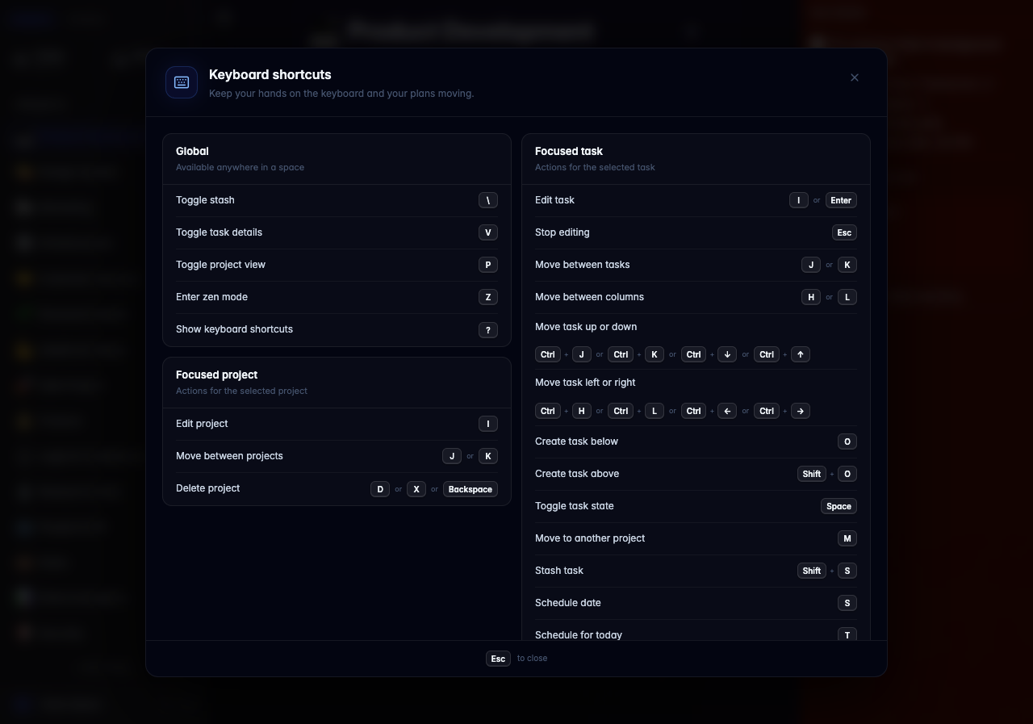Click the 'Enter zen mode' label
This screenshot has height=724, width=1033.
tap(211, 297)
